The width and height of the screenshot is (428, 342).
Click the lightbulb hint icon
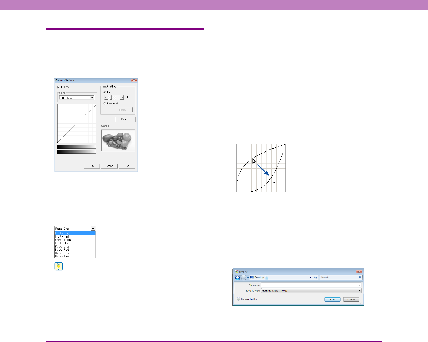pyautogui.click(x=59, y=266)
